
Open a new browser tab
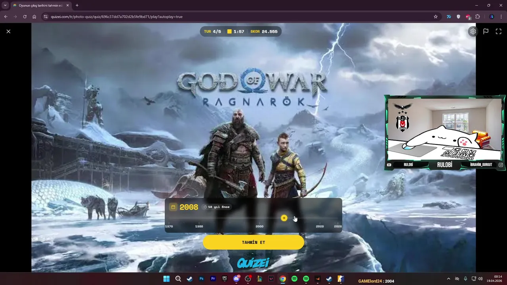[x=77, y=6]
